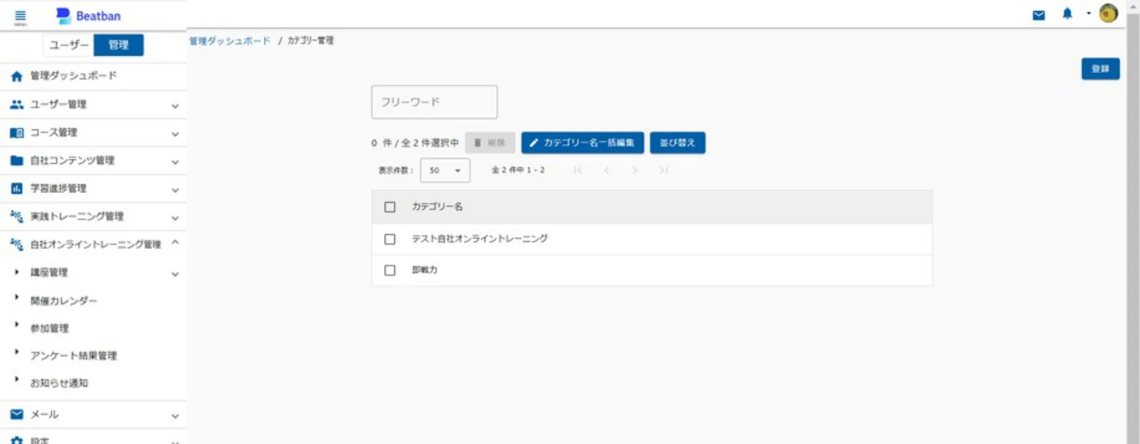The width and height of the screenshot is (1140, 444).
Task: Click the chart icon for 学習進捗管理
Action: coord(17,189)
